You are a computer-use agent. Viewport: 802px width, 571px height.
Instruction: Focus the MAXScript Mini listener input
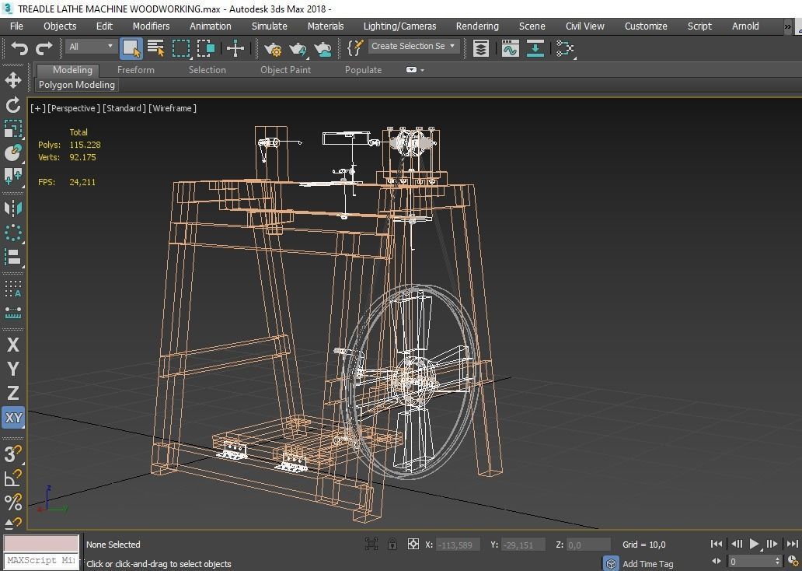(x=41, y=561)
